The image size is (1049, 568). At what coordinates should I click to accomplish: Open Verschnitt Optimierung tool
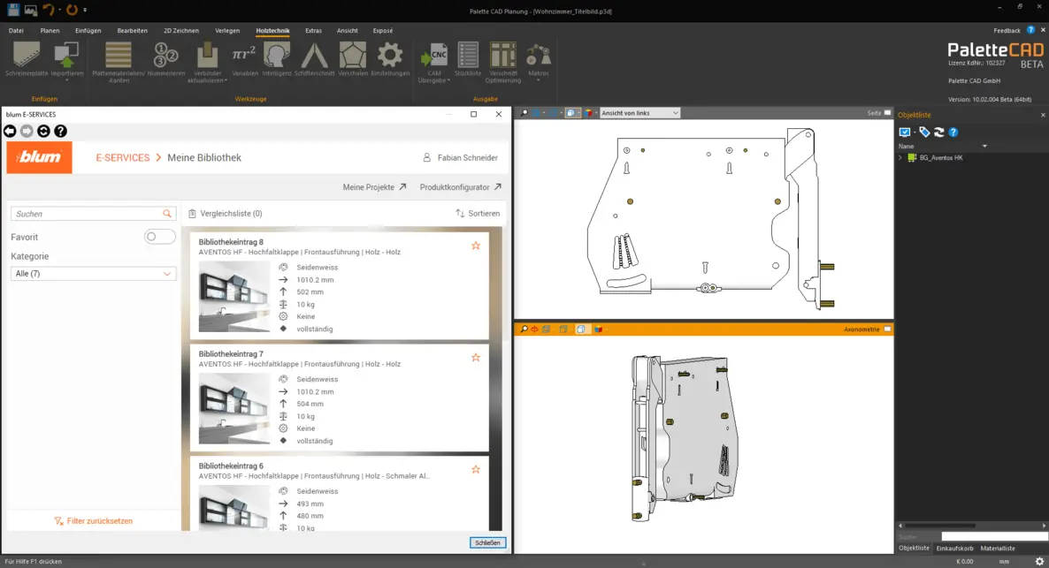click(503, 62)
